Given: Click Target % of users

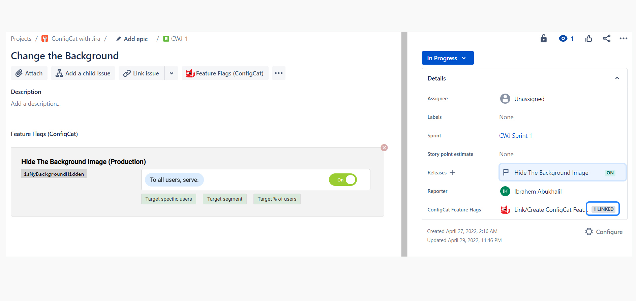Looking at the screenshot, I should [x=277, y=199].
